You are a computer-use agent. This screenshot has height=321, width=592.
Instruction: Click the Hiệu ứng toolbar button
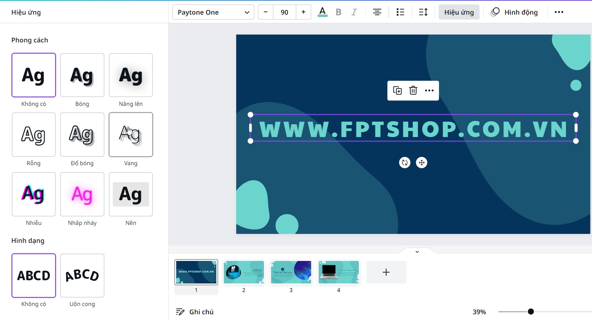click(x=459, y=12)
